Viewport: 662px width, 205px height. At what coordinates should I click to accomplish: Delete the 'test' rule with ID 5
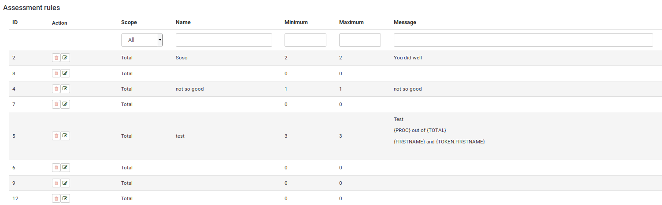click(x=56, y=136)
